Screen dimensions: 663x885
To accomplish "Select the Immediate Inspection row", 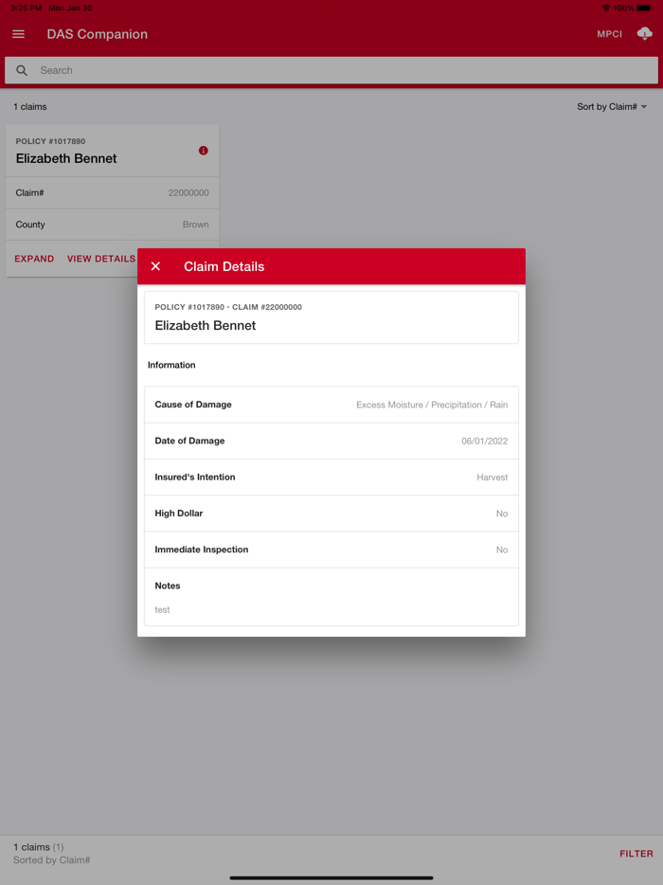I will [331, 550].
